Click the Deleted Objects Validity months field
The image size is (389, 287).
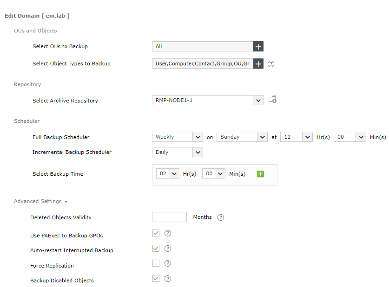click(170, 217)
